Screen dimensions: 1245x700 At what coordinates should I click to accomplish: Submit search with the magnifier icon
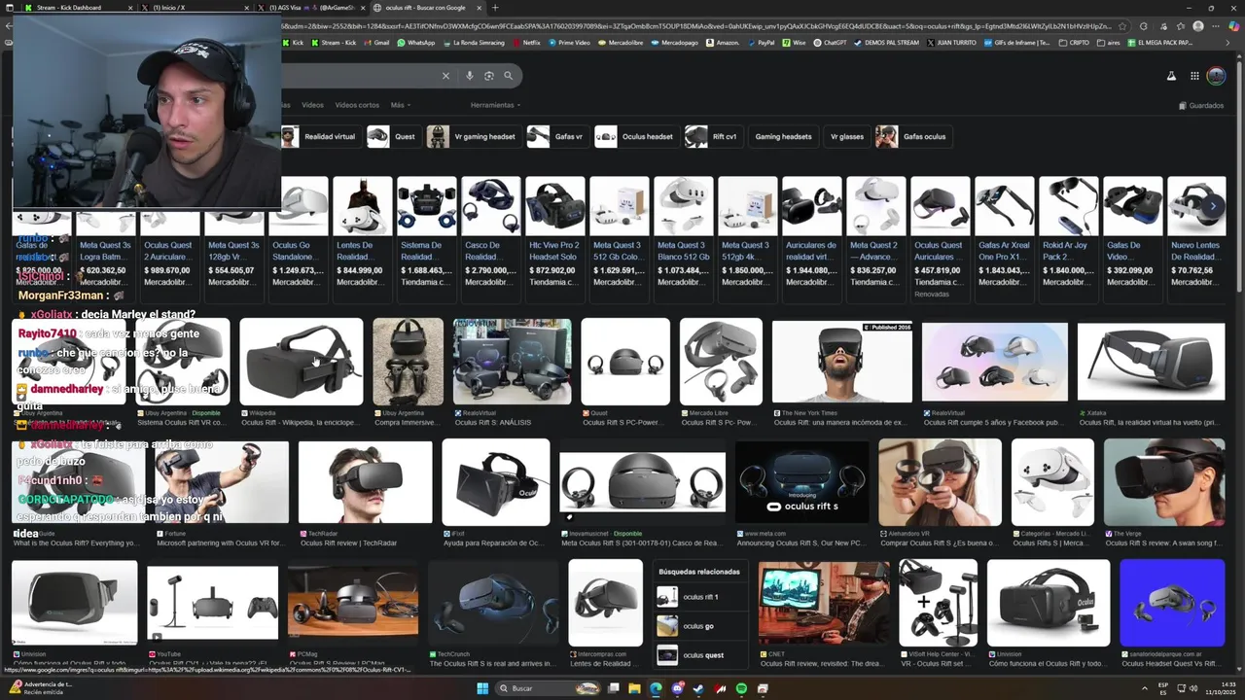point(508,76)
